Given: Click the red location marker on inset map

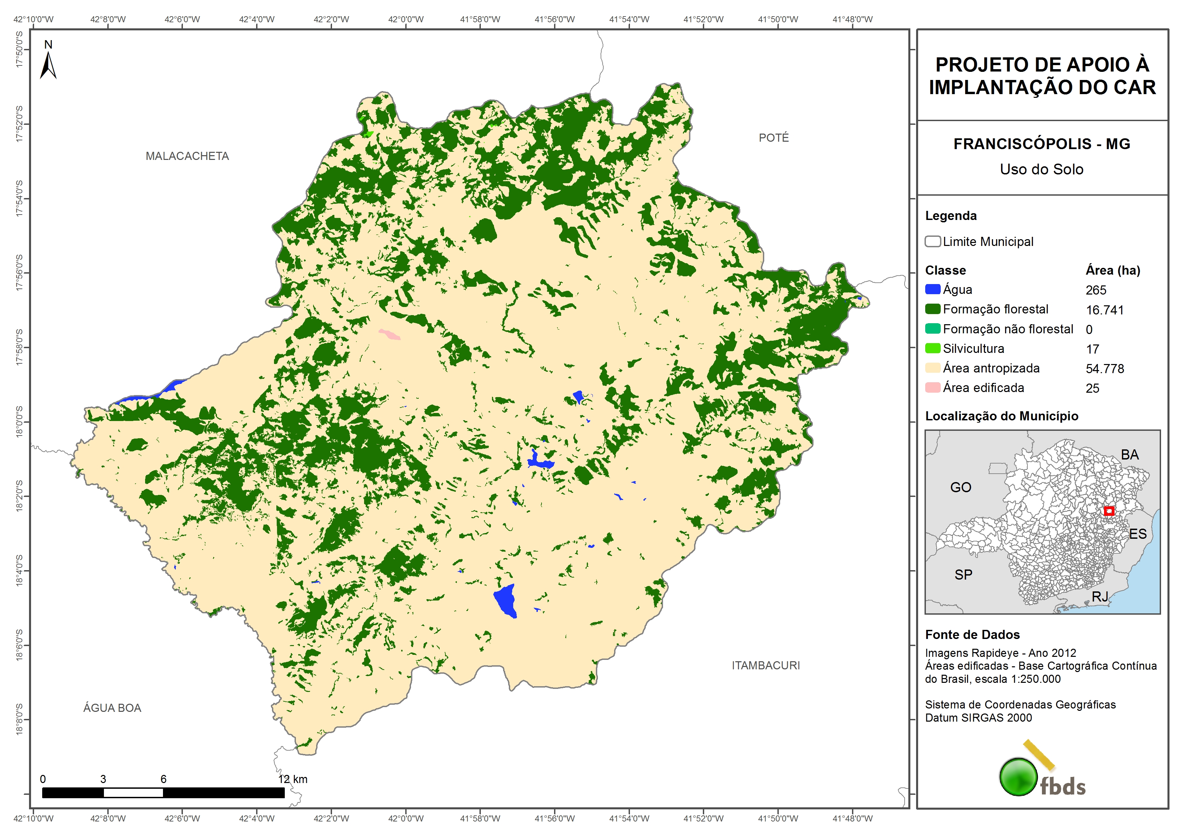Looking at the screenshot, I should [1109, 511].
